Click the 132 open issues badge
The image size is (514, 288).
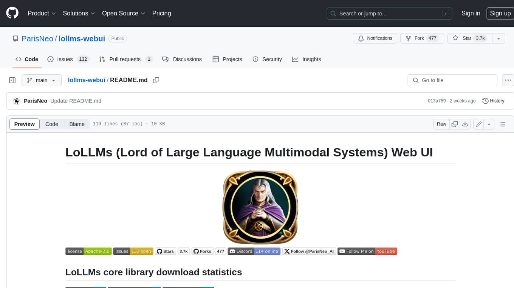[x=133, y=251]
